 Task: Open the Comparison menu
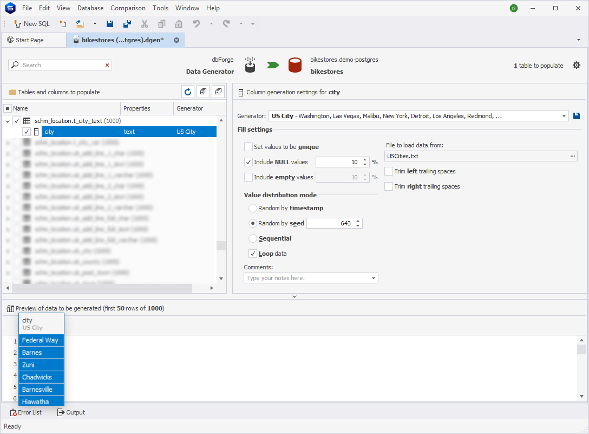click(x=128, y=8)
